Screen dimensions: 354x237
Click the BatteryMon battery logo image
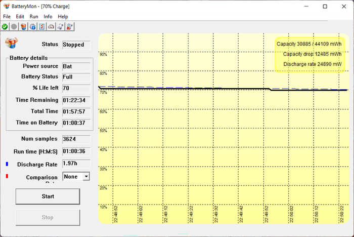tap(11, 43)
